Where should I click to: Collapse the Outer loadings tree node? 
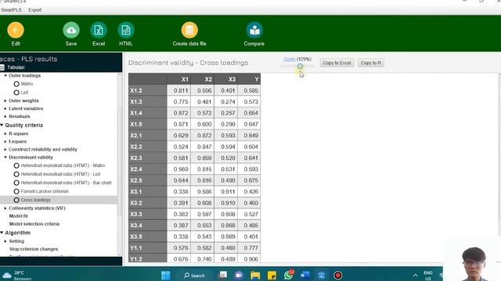5,76
